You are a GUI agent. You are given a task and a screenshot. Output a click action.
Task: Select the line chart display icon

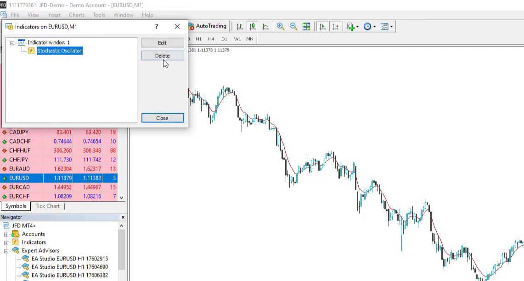point(265,26)
